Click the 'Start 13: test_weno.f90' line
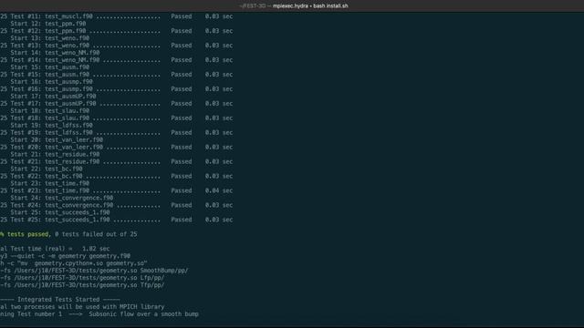 click(x=50, y=38)
